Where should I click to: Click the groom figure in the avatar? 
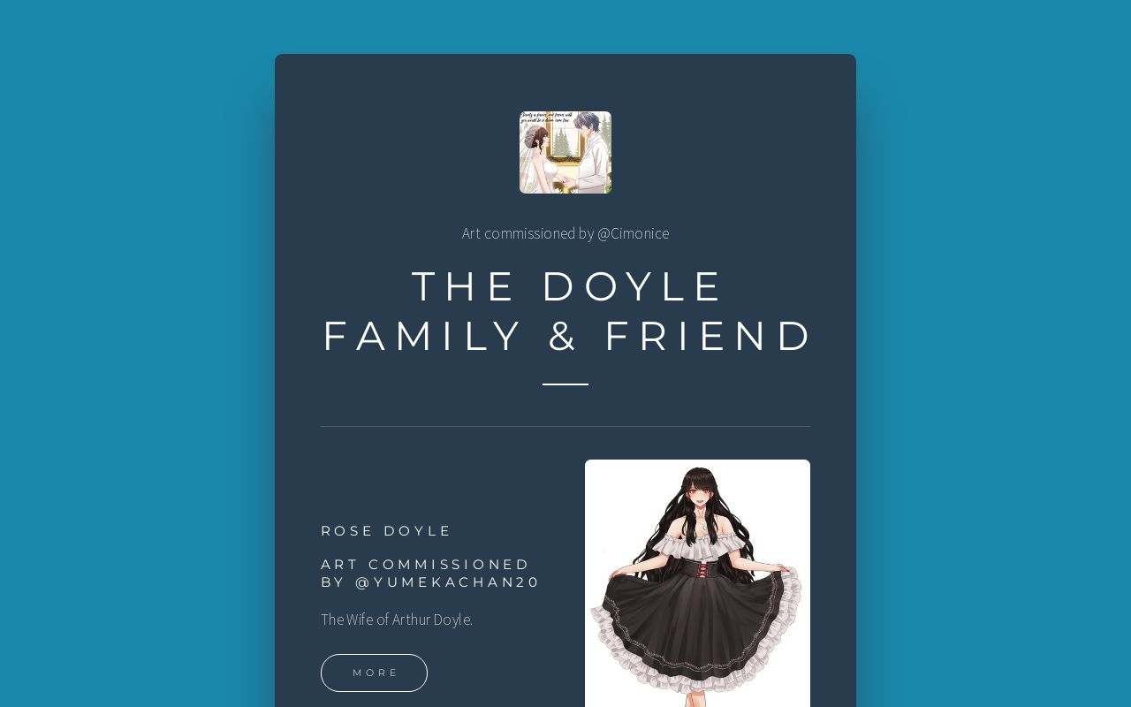point(590,152)
